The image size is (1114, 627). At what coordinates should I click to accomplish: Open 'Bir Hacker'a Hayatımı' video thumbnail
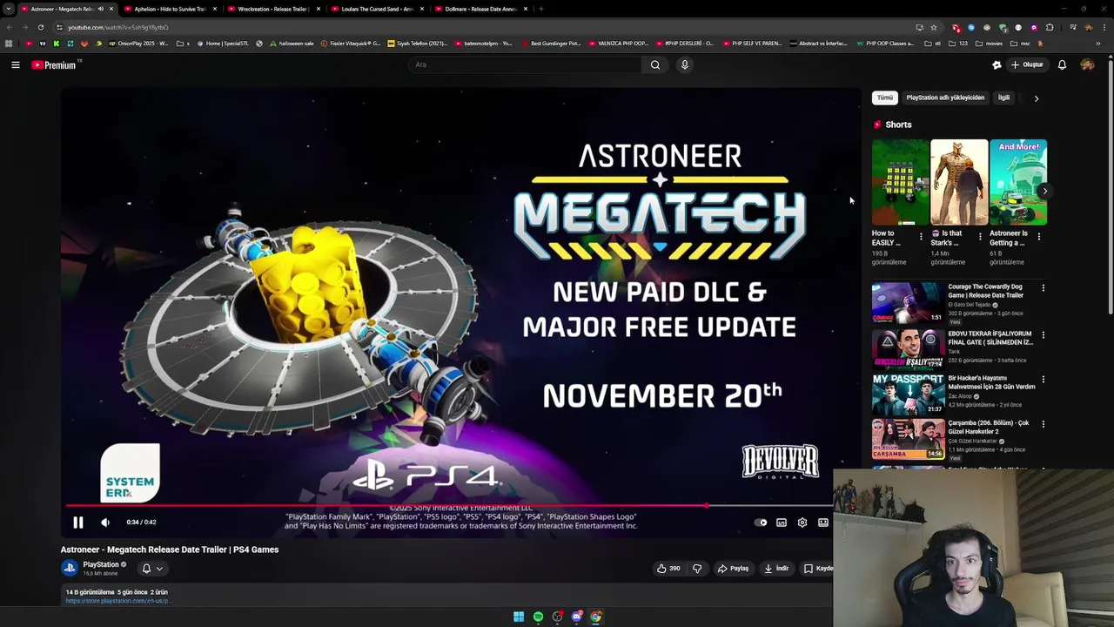[908, 394]
